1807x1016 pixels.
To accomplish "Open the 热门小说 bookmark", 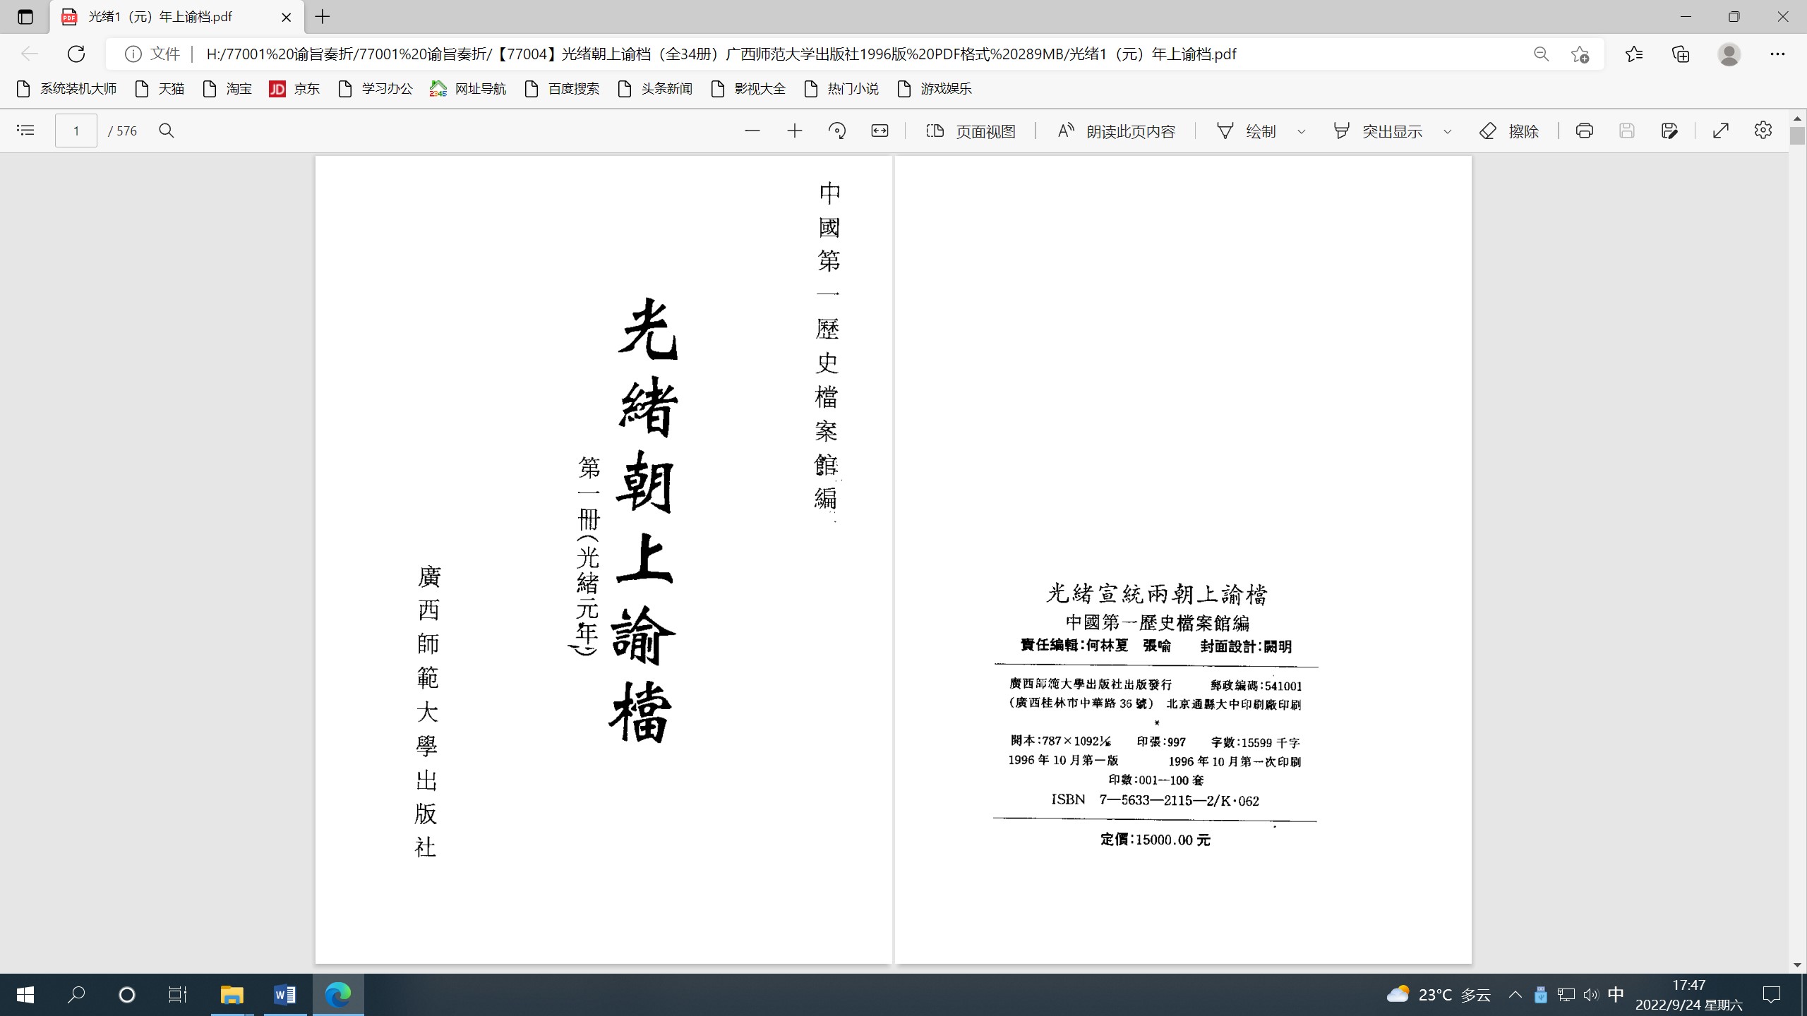I will 841,89.
